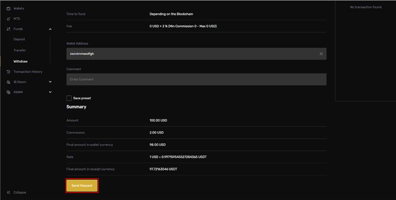Screen dimensions: 396x200
Task: Click the IB Room icon
Action: tap(8, 82)
